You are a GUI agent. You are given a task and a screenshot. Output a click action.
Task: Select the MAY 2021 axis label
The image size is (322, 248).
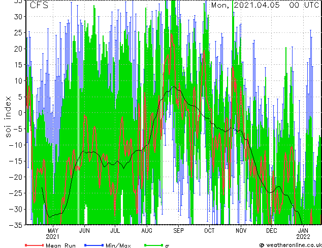click(53, 234)
